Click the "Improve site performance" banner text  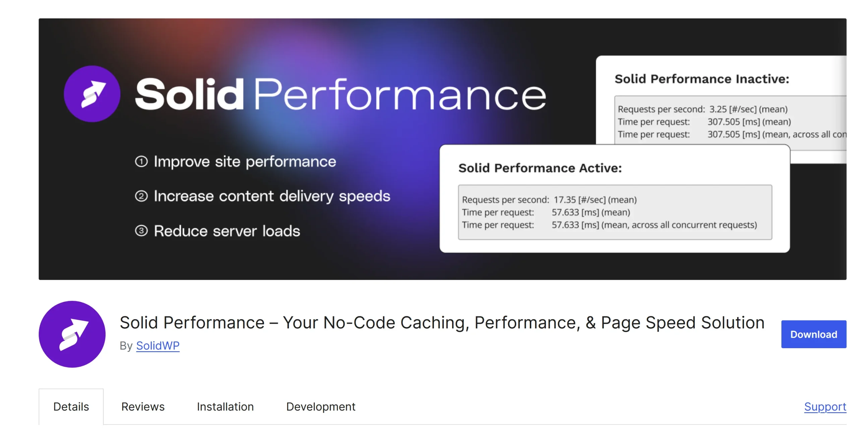245,162
